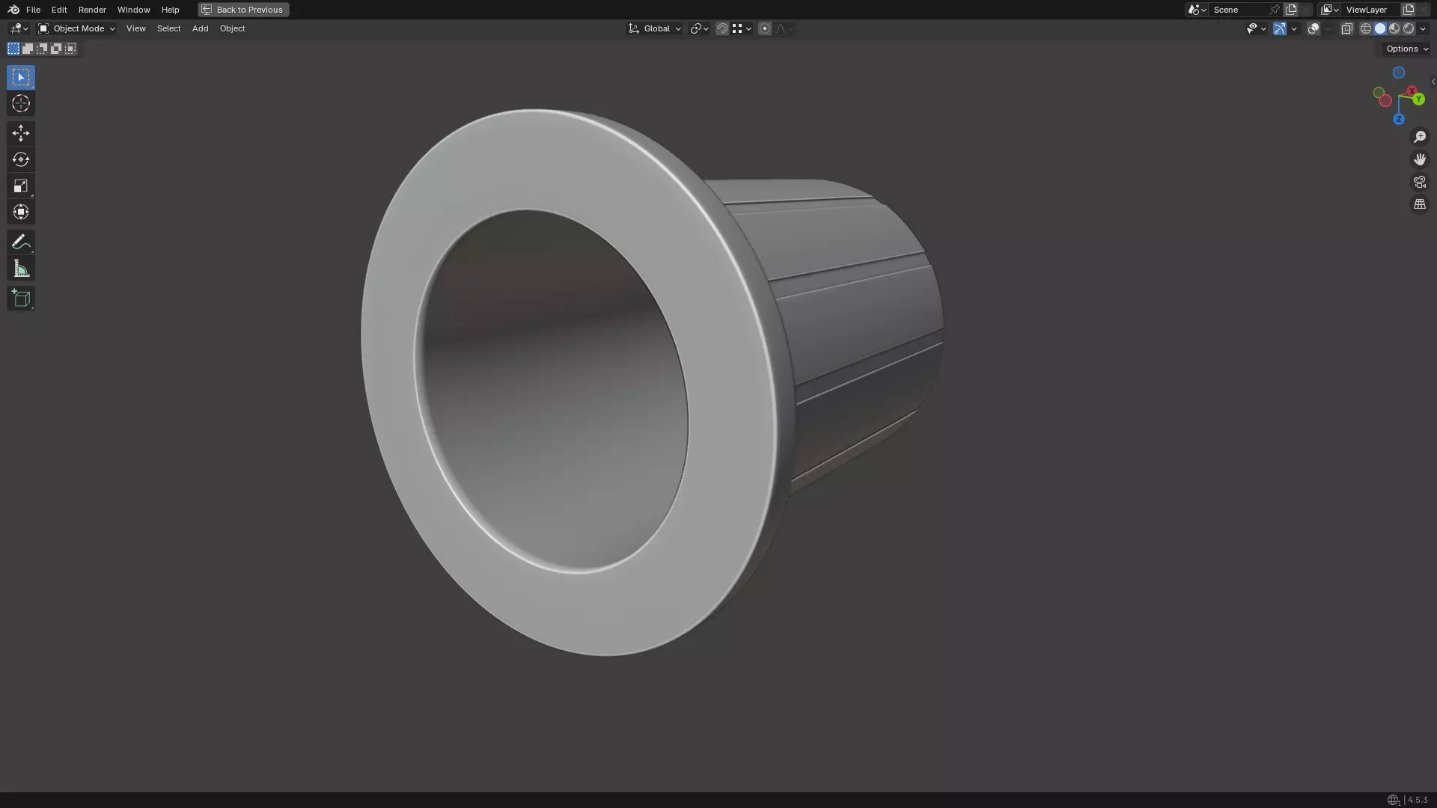Open Global transform orientation dropdown

point(654,28)
